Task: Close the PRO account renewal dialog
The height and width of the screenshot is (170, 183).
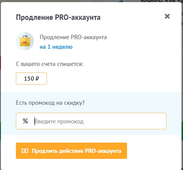Action: (x=167, y=17)
